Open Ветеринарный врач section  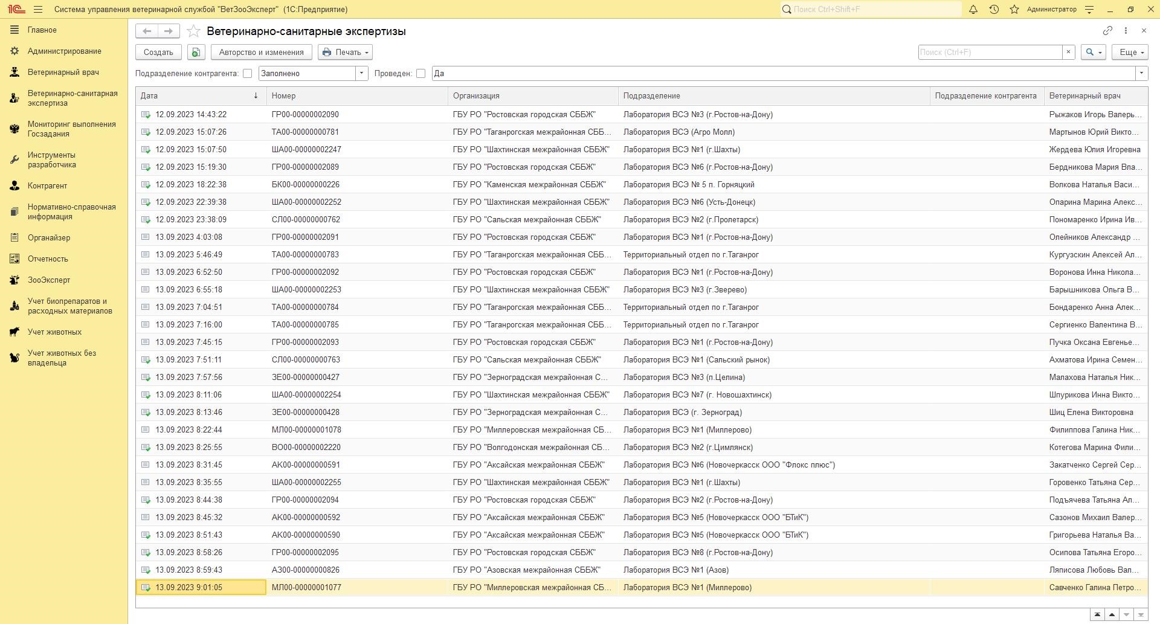tap(63, 72)
